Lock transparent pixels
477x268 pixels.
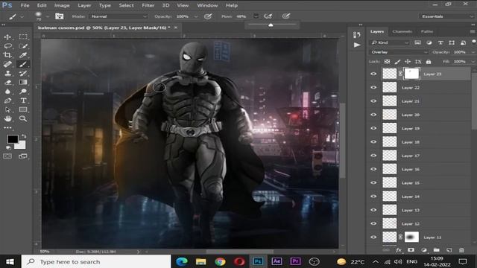tap(387, 62)
